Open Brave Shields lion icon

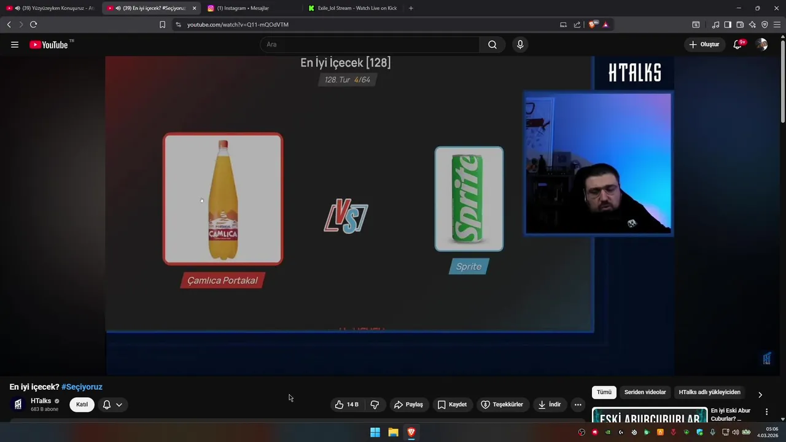click(x=592, y=25)
